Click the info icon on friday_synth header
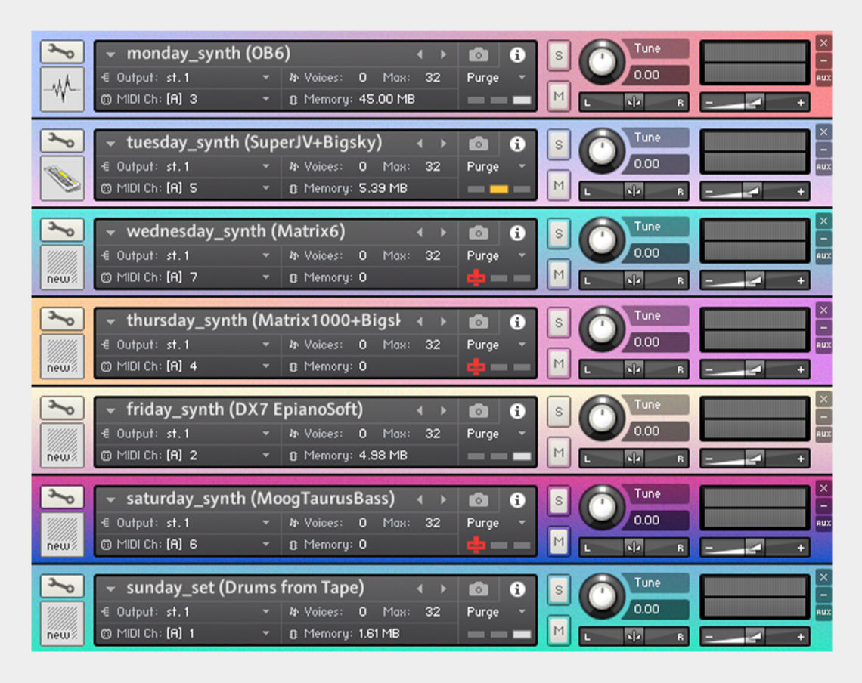 pos(518,412)
